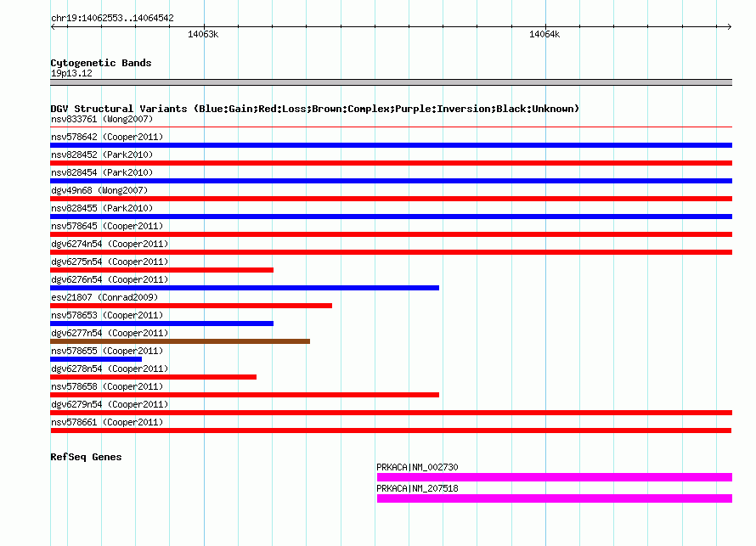The width and height of the screenshot is (756, 546).
Task: Click the chr19:14062553..14064542 coordinate label
Action: point(112,19)
